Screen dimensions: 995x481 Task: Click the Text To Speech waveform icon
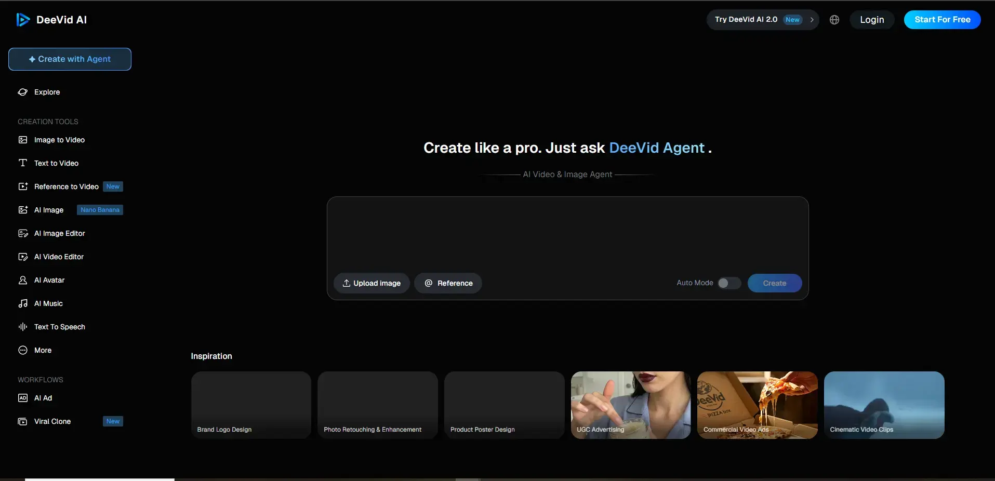coord(23,327)
